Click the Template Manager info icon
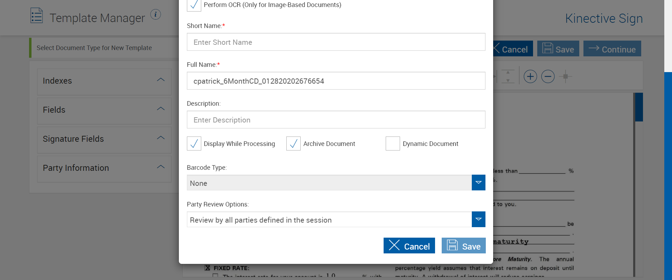This screenshot has width=672, height=280. [155, 14]
